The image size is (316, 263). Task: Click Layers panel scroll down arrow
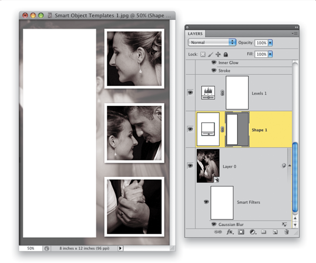(x=295, y=225)
